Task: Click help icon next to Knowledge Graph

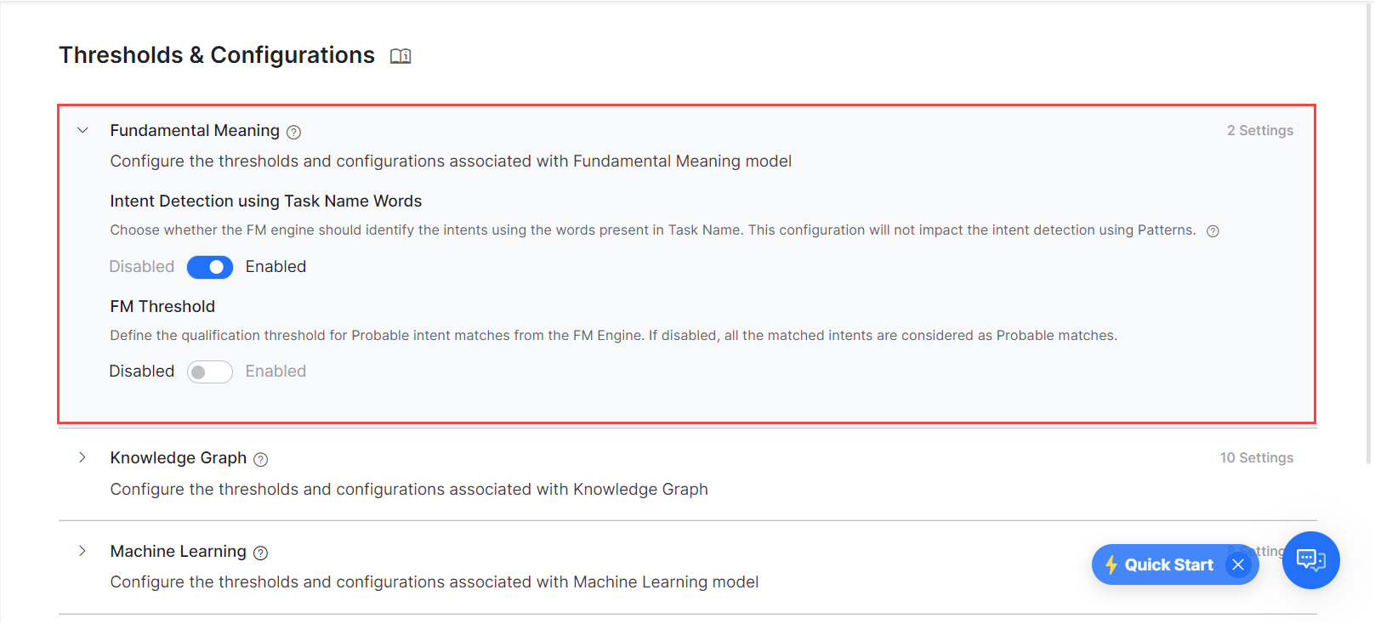Action: click(261, 459)
